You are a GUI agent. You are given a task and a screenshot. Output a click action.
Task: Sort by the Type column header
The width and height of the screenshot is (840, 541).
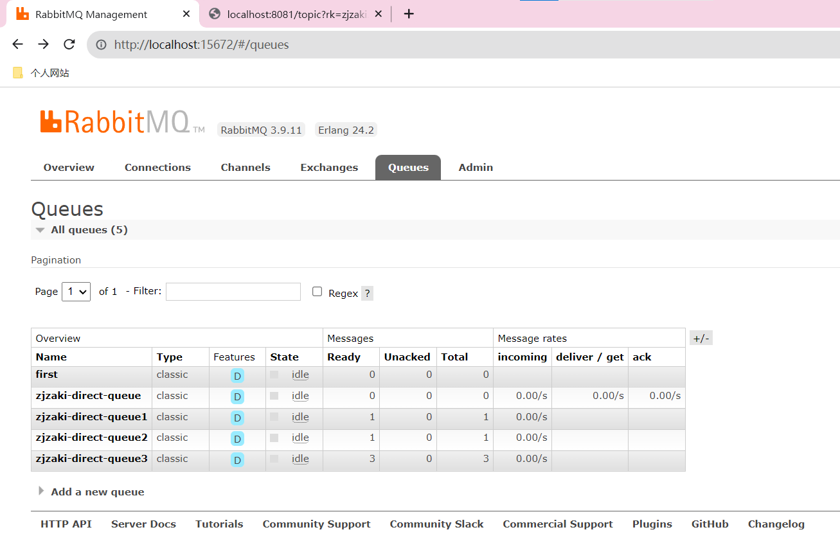pyautogui.click(x=169, y=357)
